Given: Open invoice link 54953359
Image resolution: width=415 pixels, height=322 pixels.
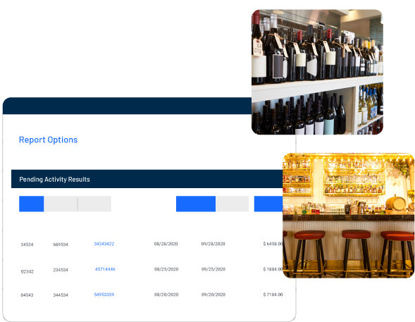Looking at the screenshot, I should pos(104,295).
